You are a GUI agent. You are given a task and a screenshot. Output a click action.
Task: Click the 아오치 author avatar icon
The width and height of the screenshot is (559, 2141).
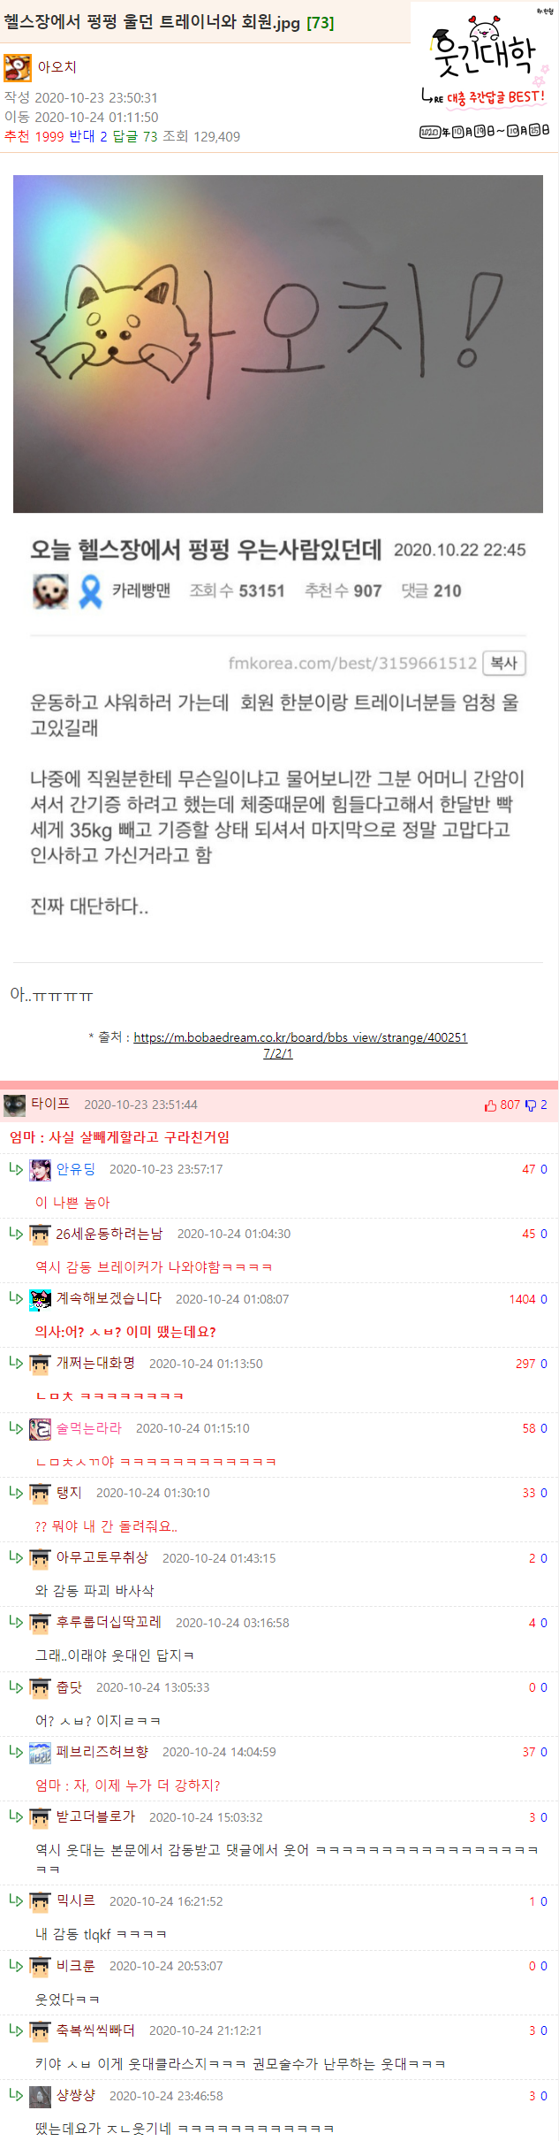pyautogui.click(x=18, y=68)
